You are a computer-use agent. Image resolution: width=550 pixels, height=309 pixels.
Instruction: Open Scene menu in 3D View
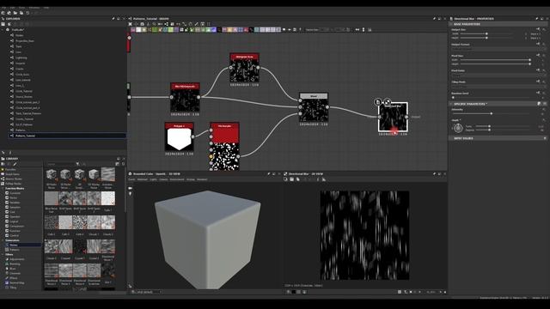tap(131, 179)
